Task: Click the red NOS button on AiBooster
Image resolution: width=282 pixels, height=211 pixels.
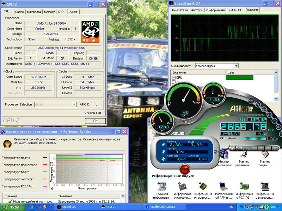Action: click(x=184, y=169)
